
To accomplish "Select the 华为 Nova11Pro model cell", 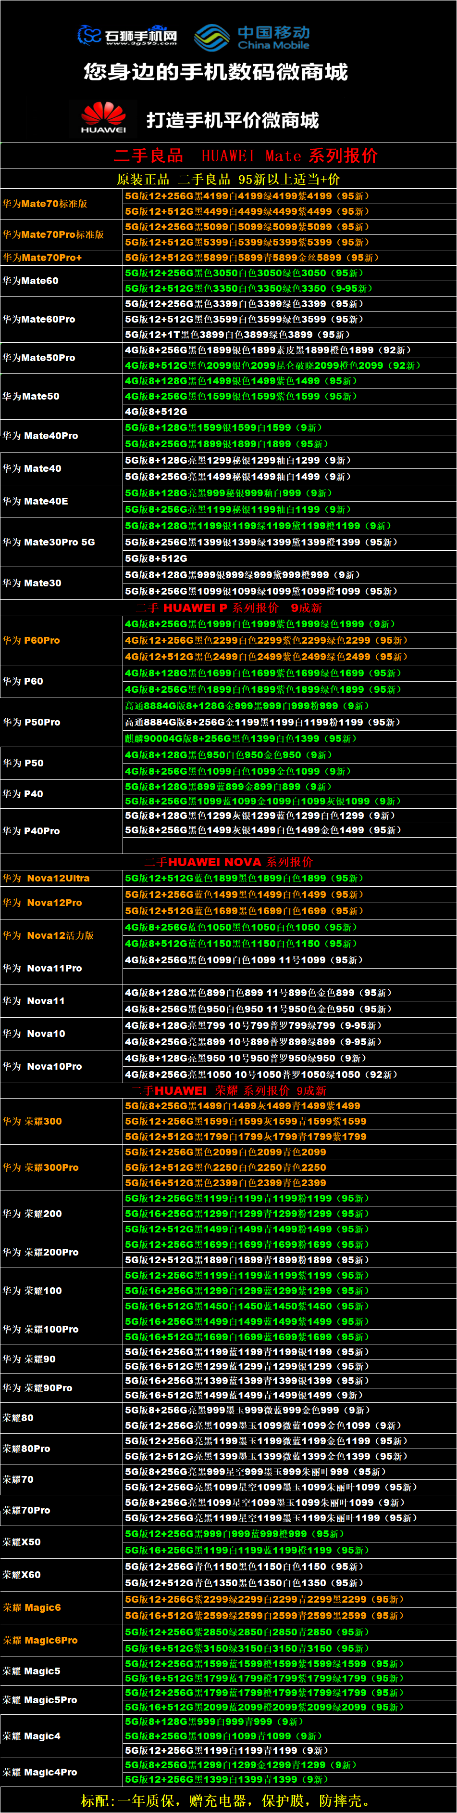I will pos(61,969).
